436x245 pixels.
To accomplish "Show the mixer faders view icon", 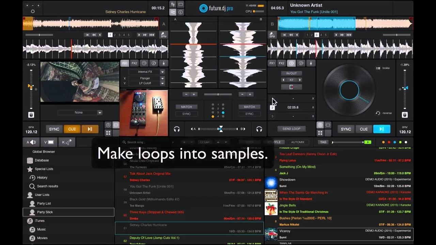I will coord(173,4).
